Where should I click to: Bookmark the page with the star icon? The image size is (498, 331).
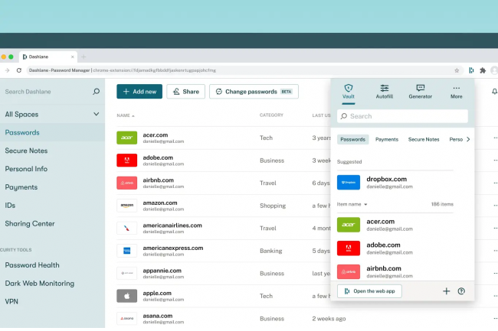457,70
